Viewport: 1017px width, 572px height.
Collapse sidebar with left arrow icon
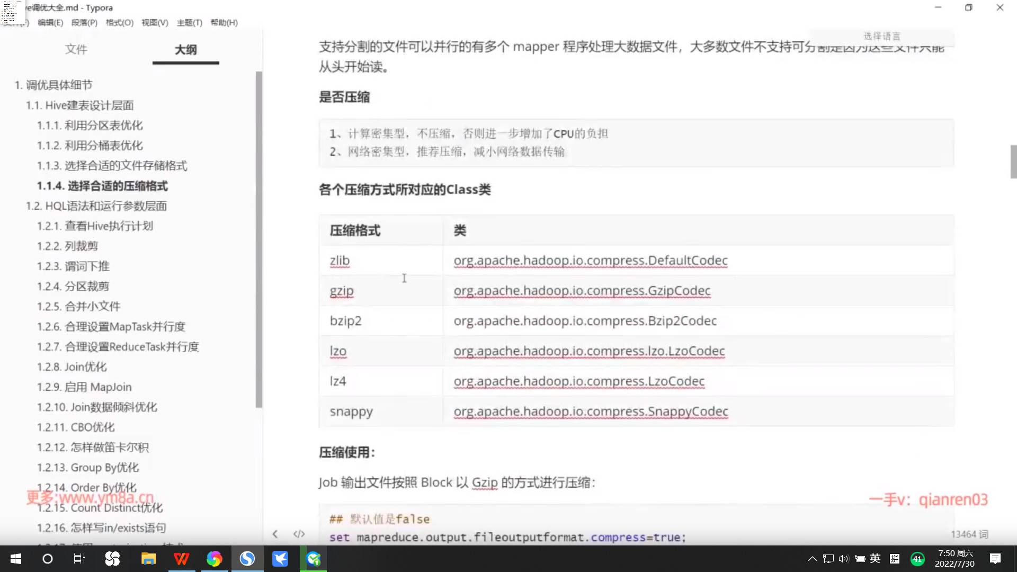click(x=275, y=534)
